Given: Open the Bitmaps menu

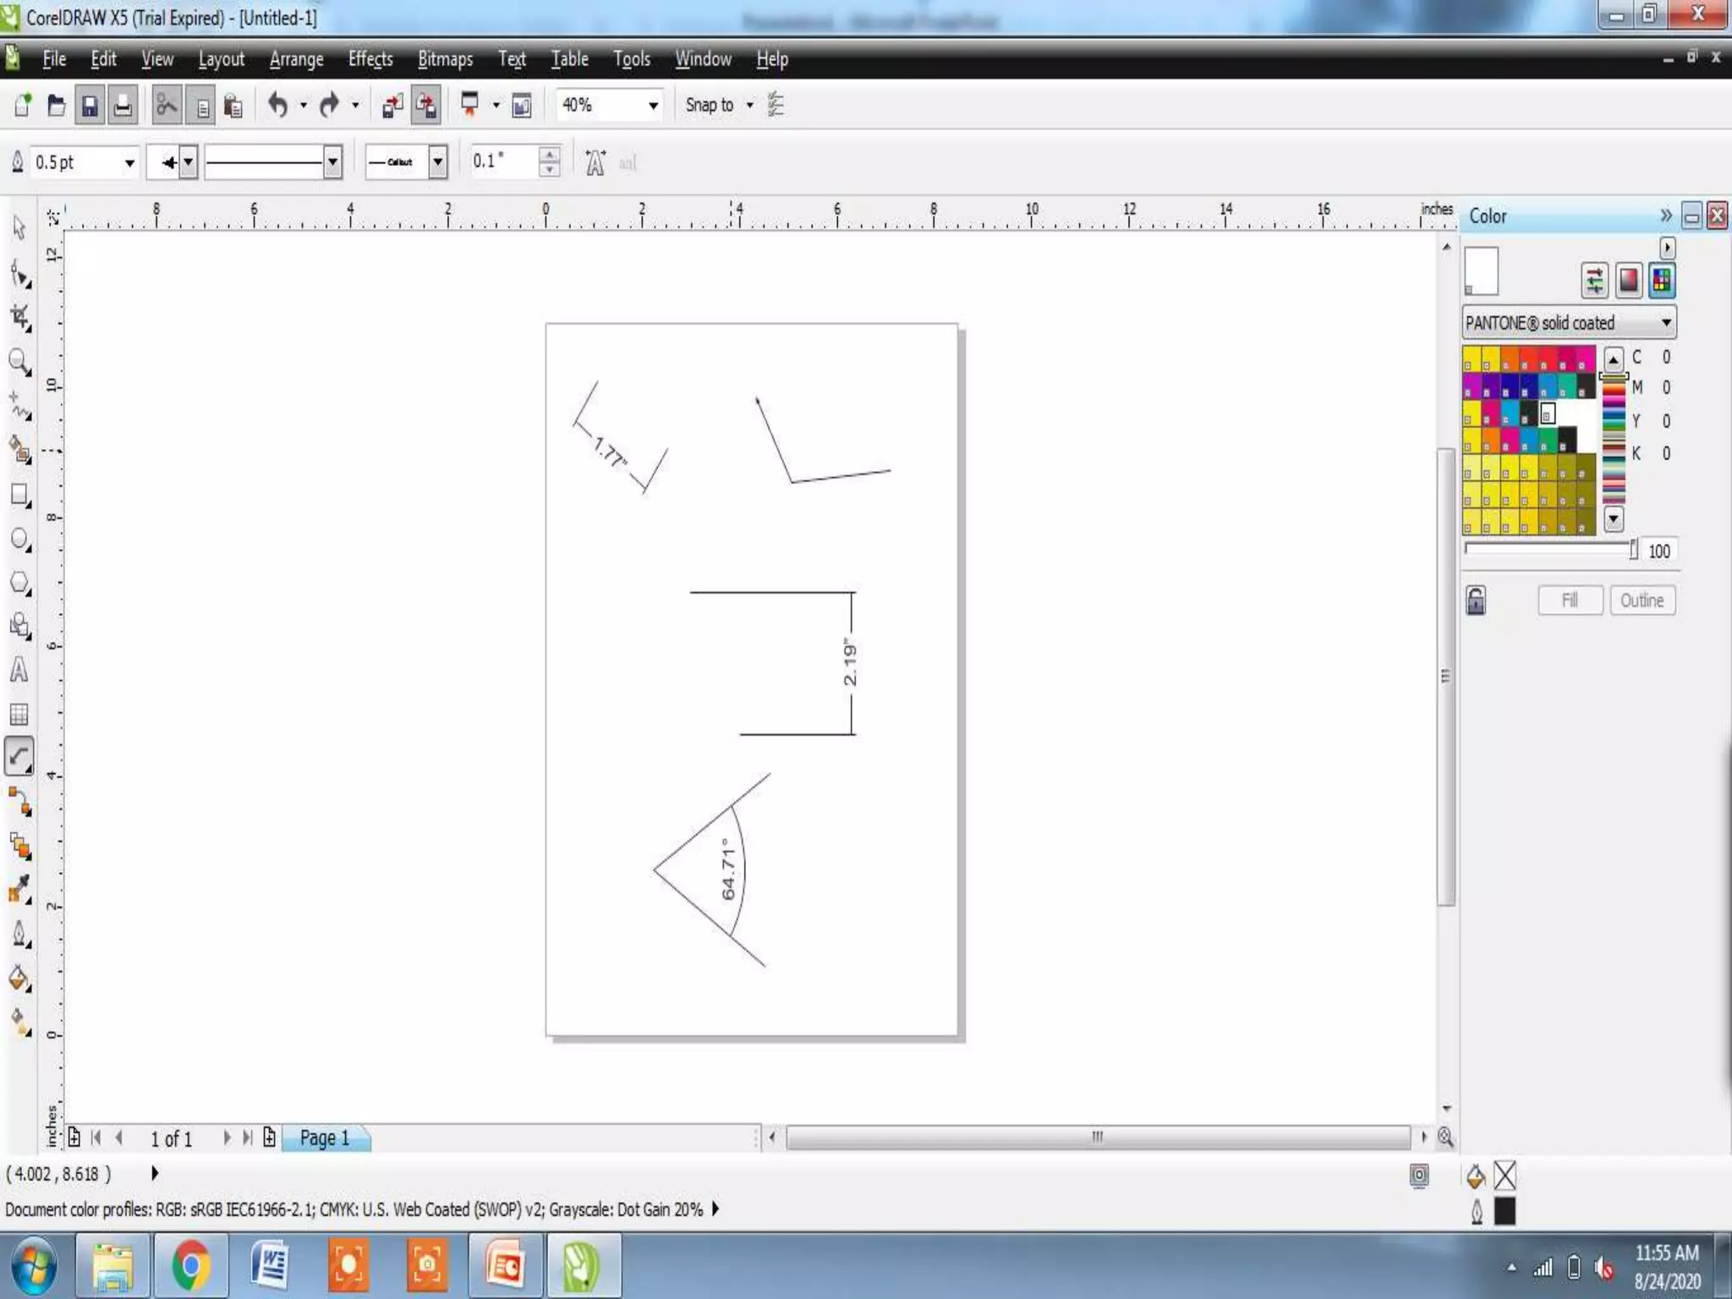Looking at the screenshot, I should 445,59.
